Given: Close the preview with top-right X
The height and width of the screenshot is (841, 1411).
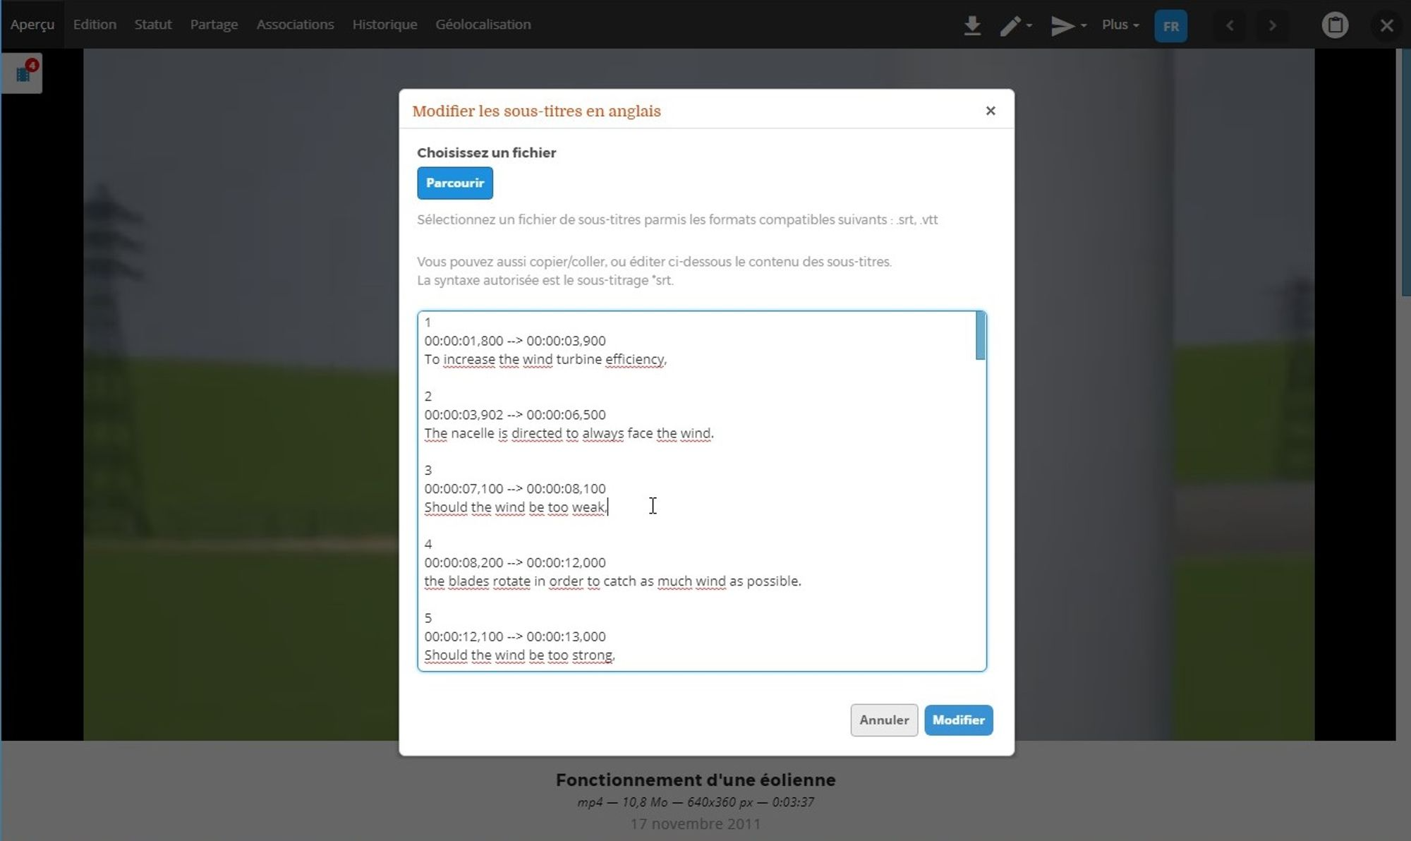Looking at the screenshot, I should click(x=1386, y=25).
